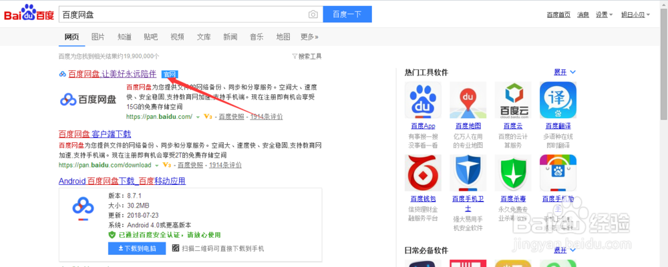Click the camera image-search icon
Screen dimensions: 668x267
[313, 15]
